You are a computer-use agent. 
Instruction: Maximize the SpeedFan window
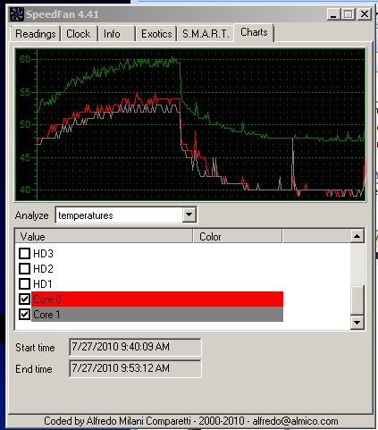coord(349,14)
